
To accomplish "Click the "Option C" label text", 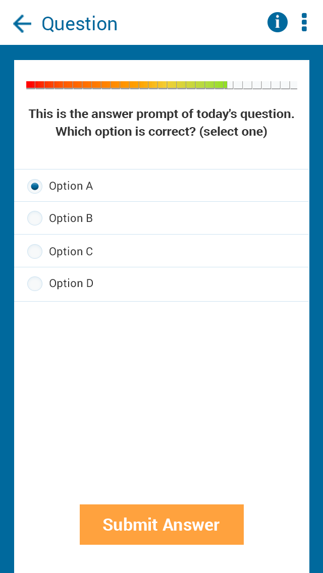I will click(71, 251).
